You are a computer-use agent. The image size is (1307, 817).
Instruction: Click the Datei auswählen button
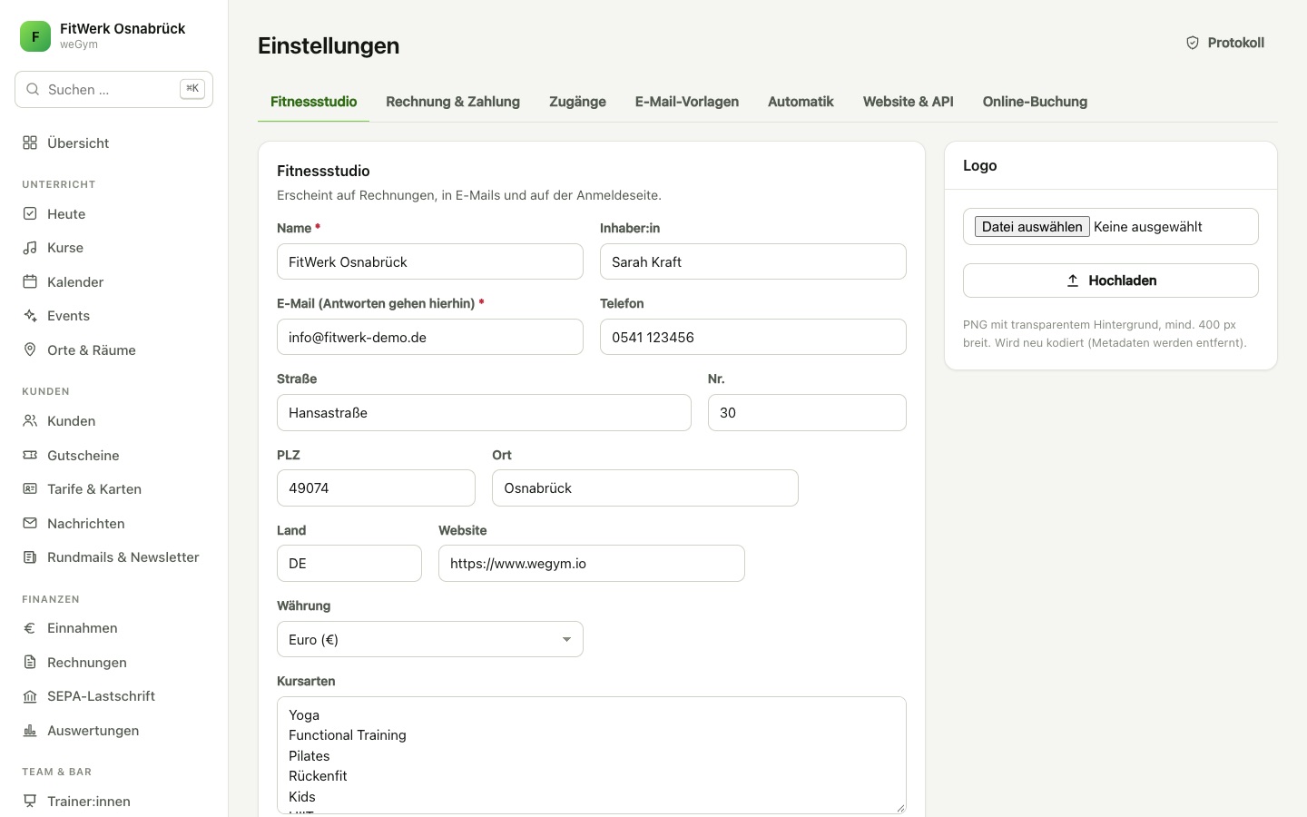coord(1032,227)
